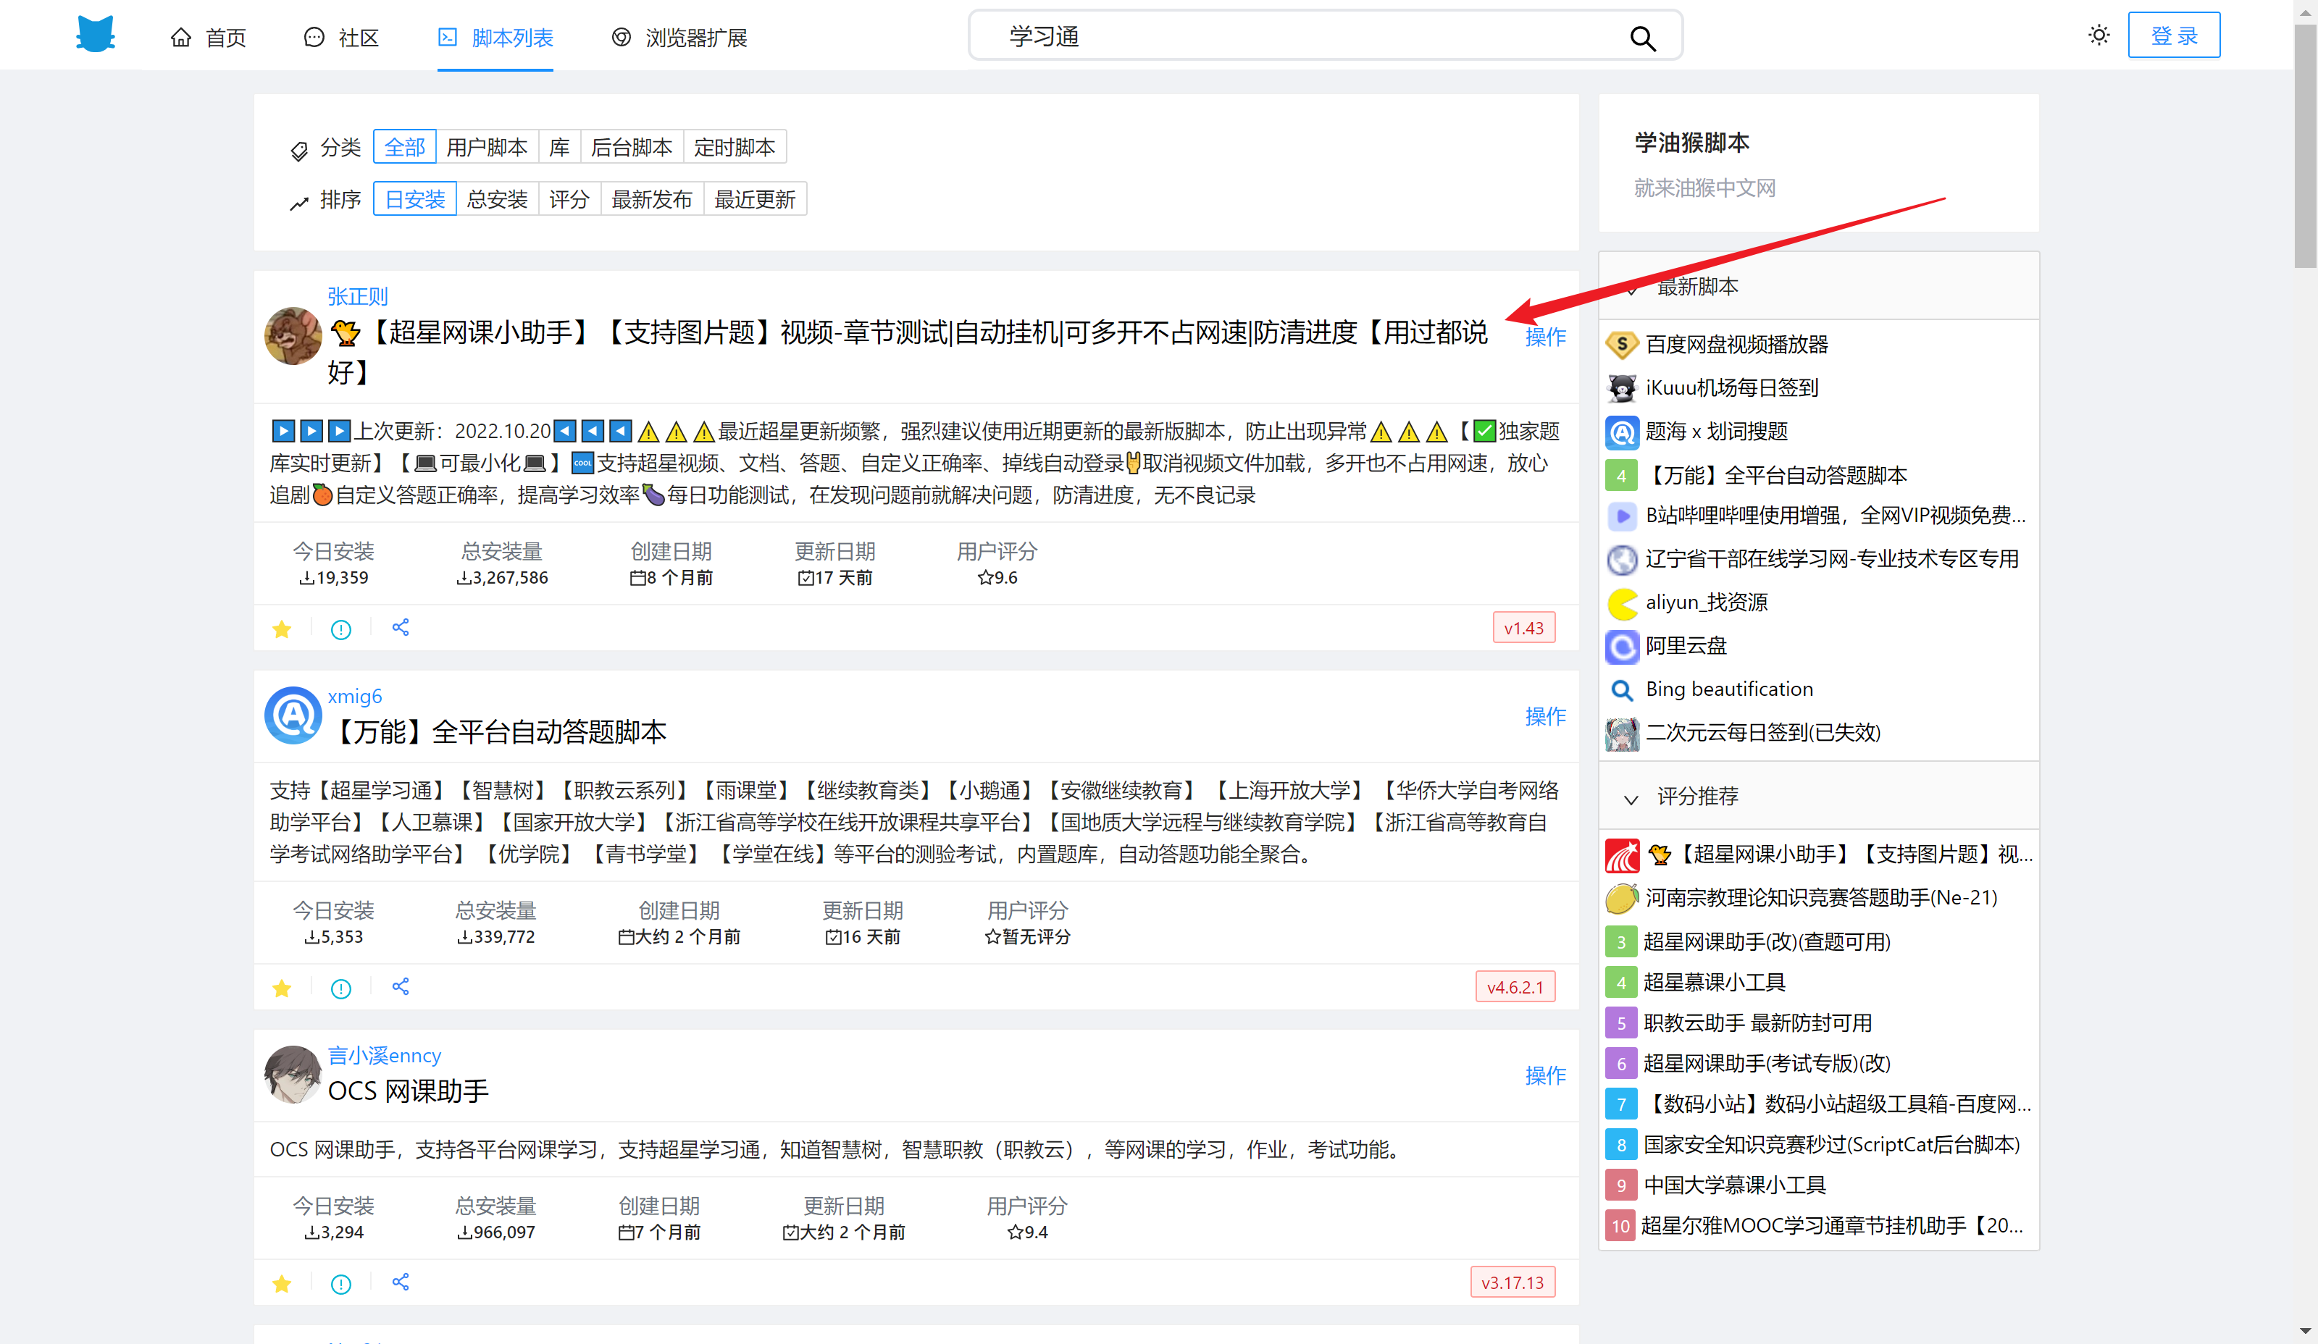Open author 张正则's profile link
Screen dimensions: 2318x1344
coord(357,296)
